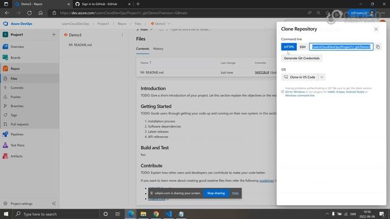The width and height of the screenshot is (390, 219).
Task: Open the Demo3 more options menu
Action: (122, 35)
